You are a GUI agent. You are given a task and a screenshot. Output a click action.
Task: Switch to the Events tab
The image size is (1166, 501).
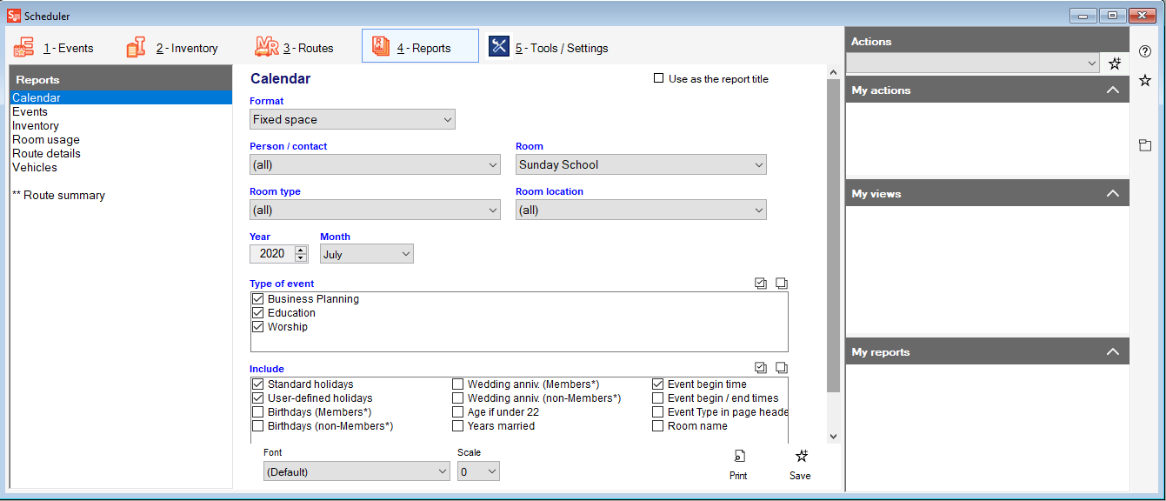click(x=54, y=48)
